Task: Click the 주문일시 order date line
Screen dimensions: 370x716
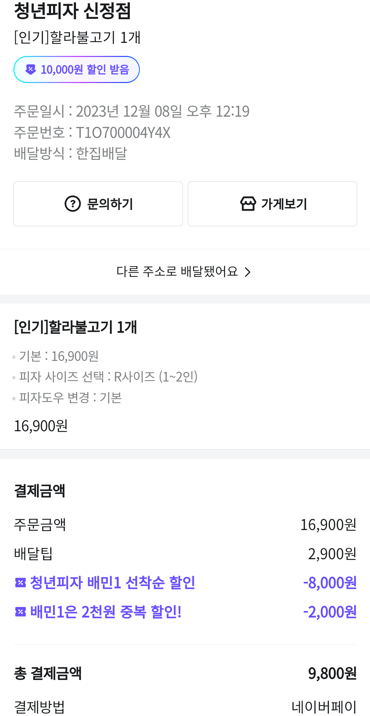Action: click(x=132, y=111)
